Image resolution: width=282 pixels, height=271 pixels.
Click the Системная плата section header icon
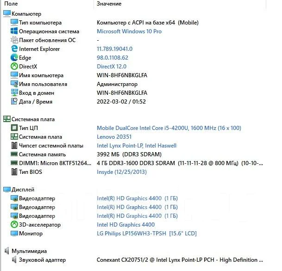pyautogui.click(x=7, y=119)
